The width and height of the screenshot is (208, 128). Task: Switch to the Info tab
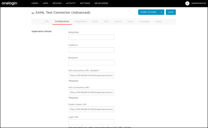coord(47,21)
